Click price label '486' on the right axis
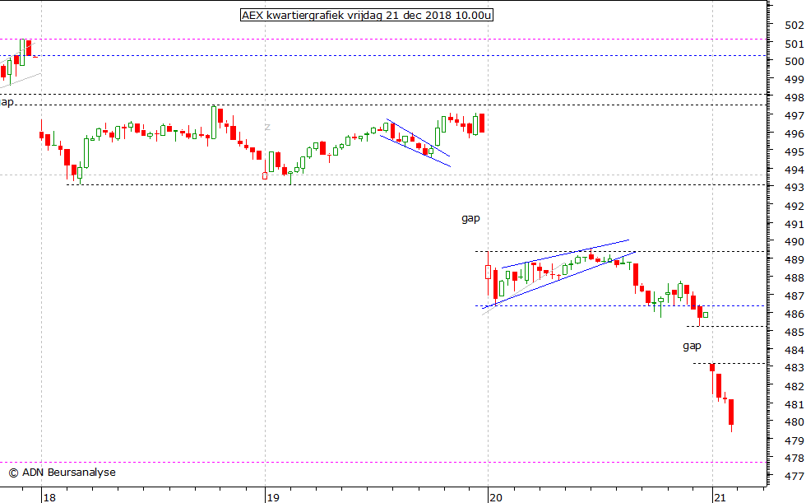Image resolution: width=806 pixels, height=503 pixels. coord(794,314)
